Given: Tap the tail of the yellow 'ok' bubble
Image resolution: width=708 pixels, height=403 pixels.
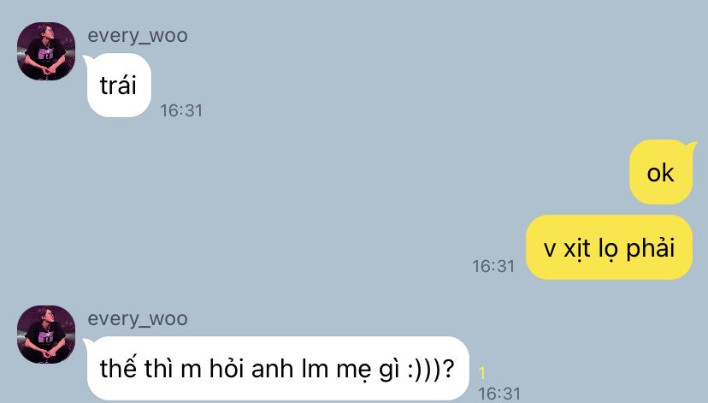Looking at the screenshot, I should (x=691, y=145).
